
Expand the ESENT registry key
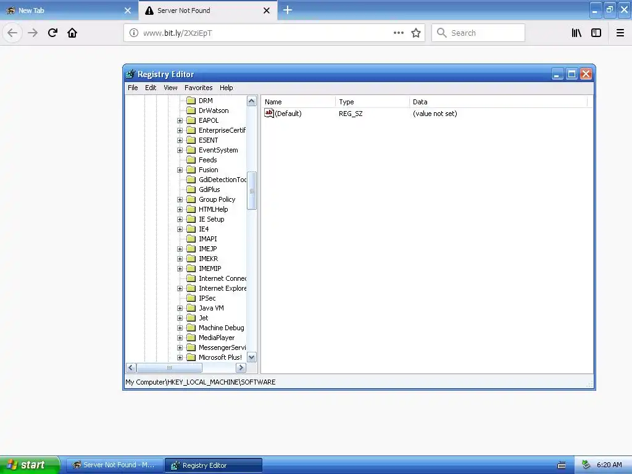(x=180, y=140)
